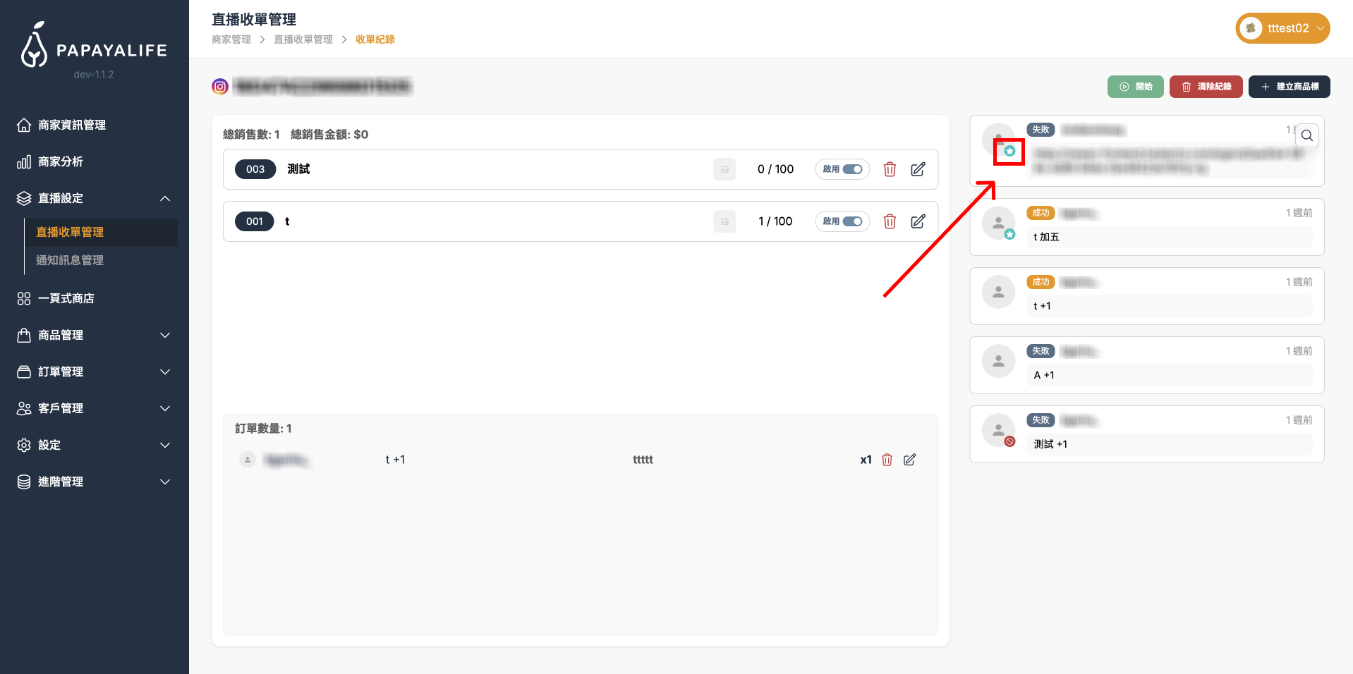This screenshot has height=674, width=1353.
Task: Delete the t +1 order row
Action: tap(887, 460)
